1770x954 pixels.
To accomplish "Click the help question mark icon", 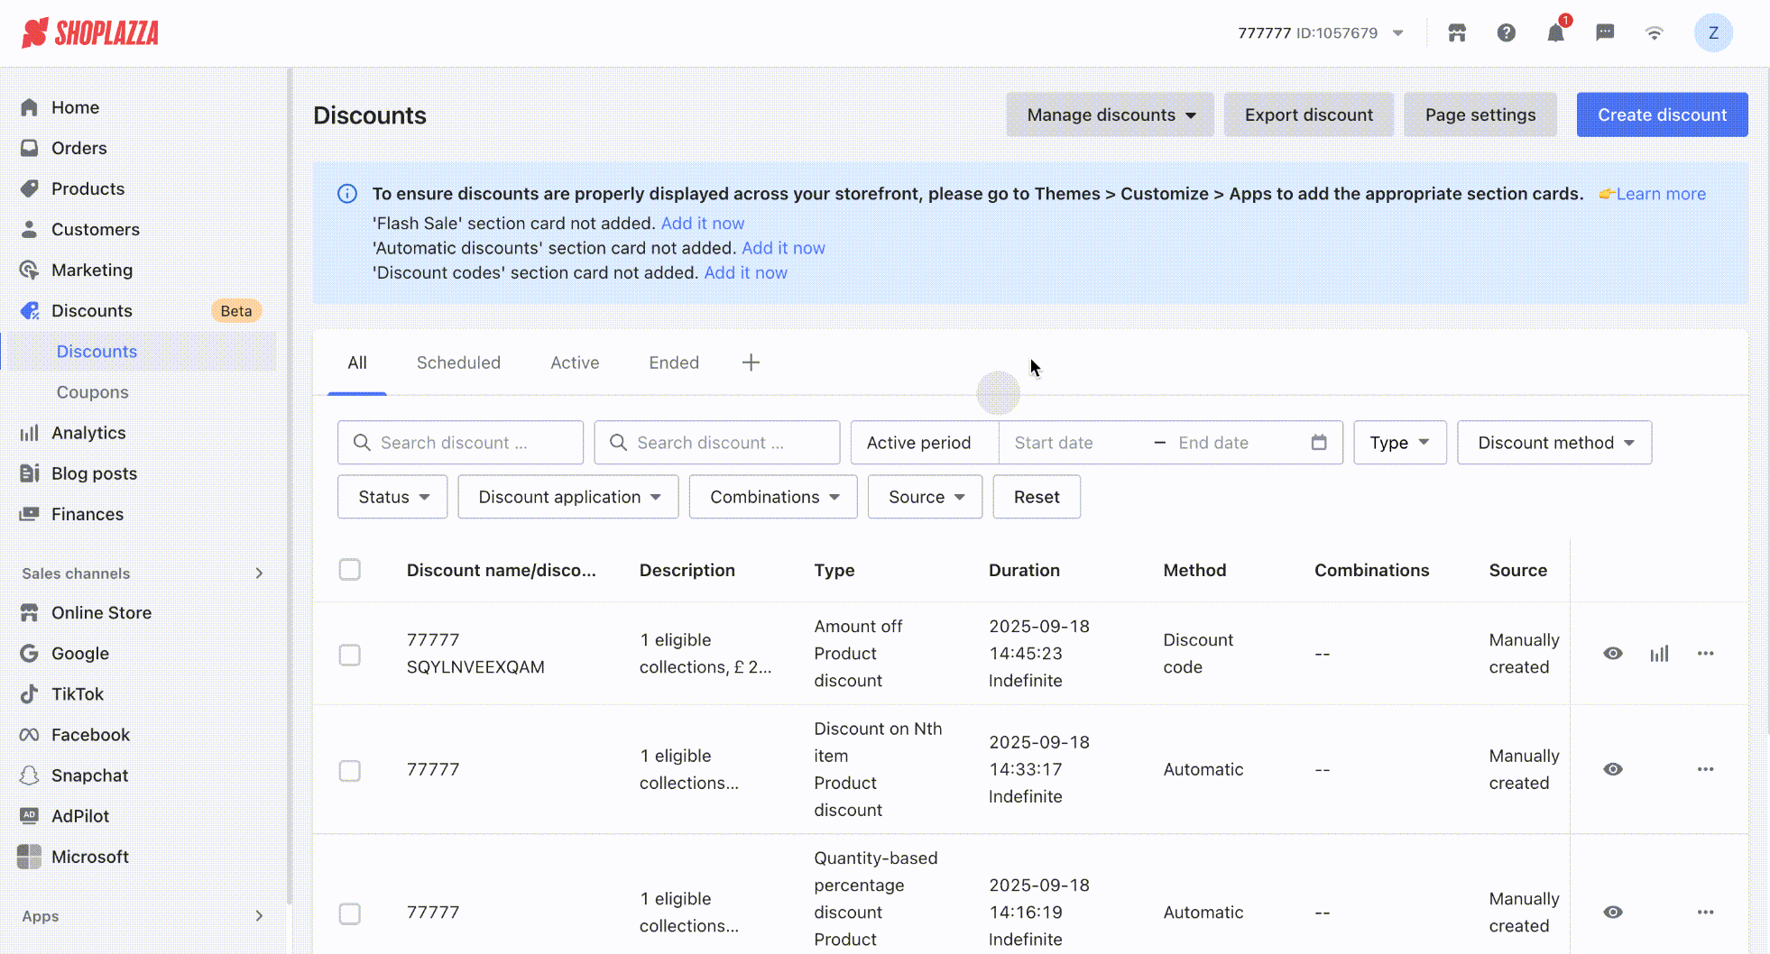I will click(x=1506, y=33).
